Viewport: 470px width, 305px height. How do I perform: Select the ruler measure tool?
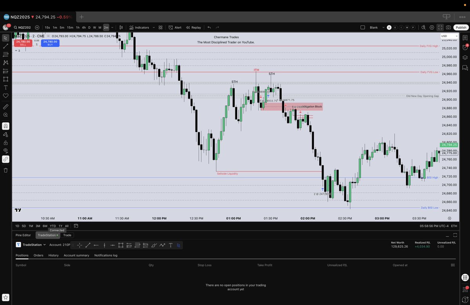(x=5, y=106)
